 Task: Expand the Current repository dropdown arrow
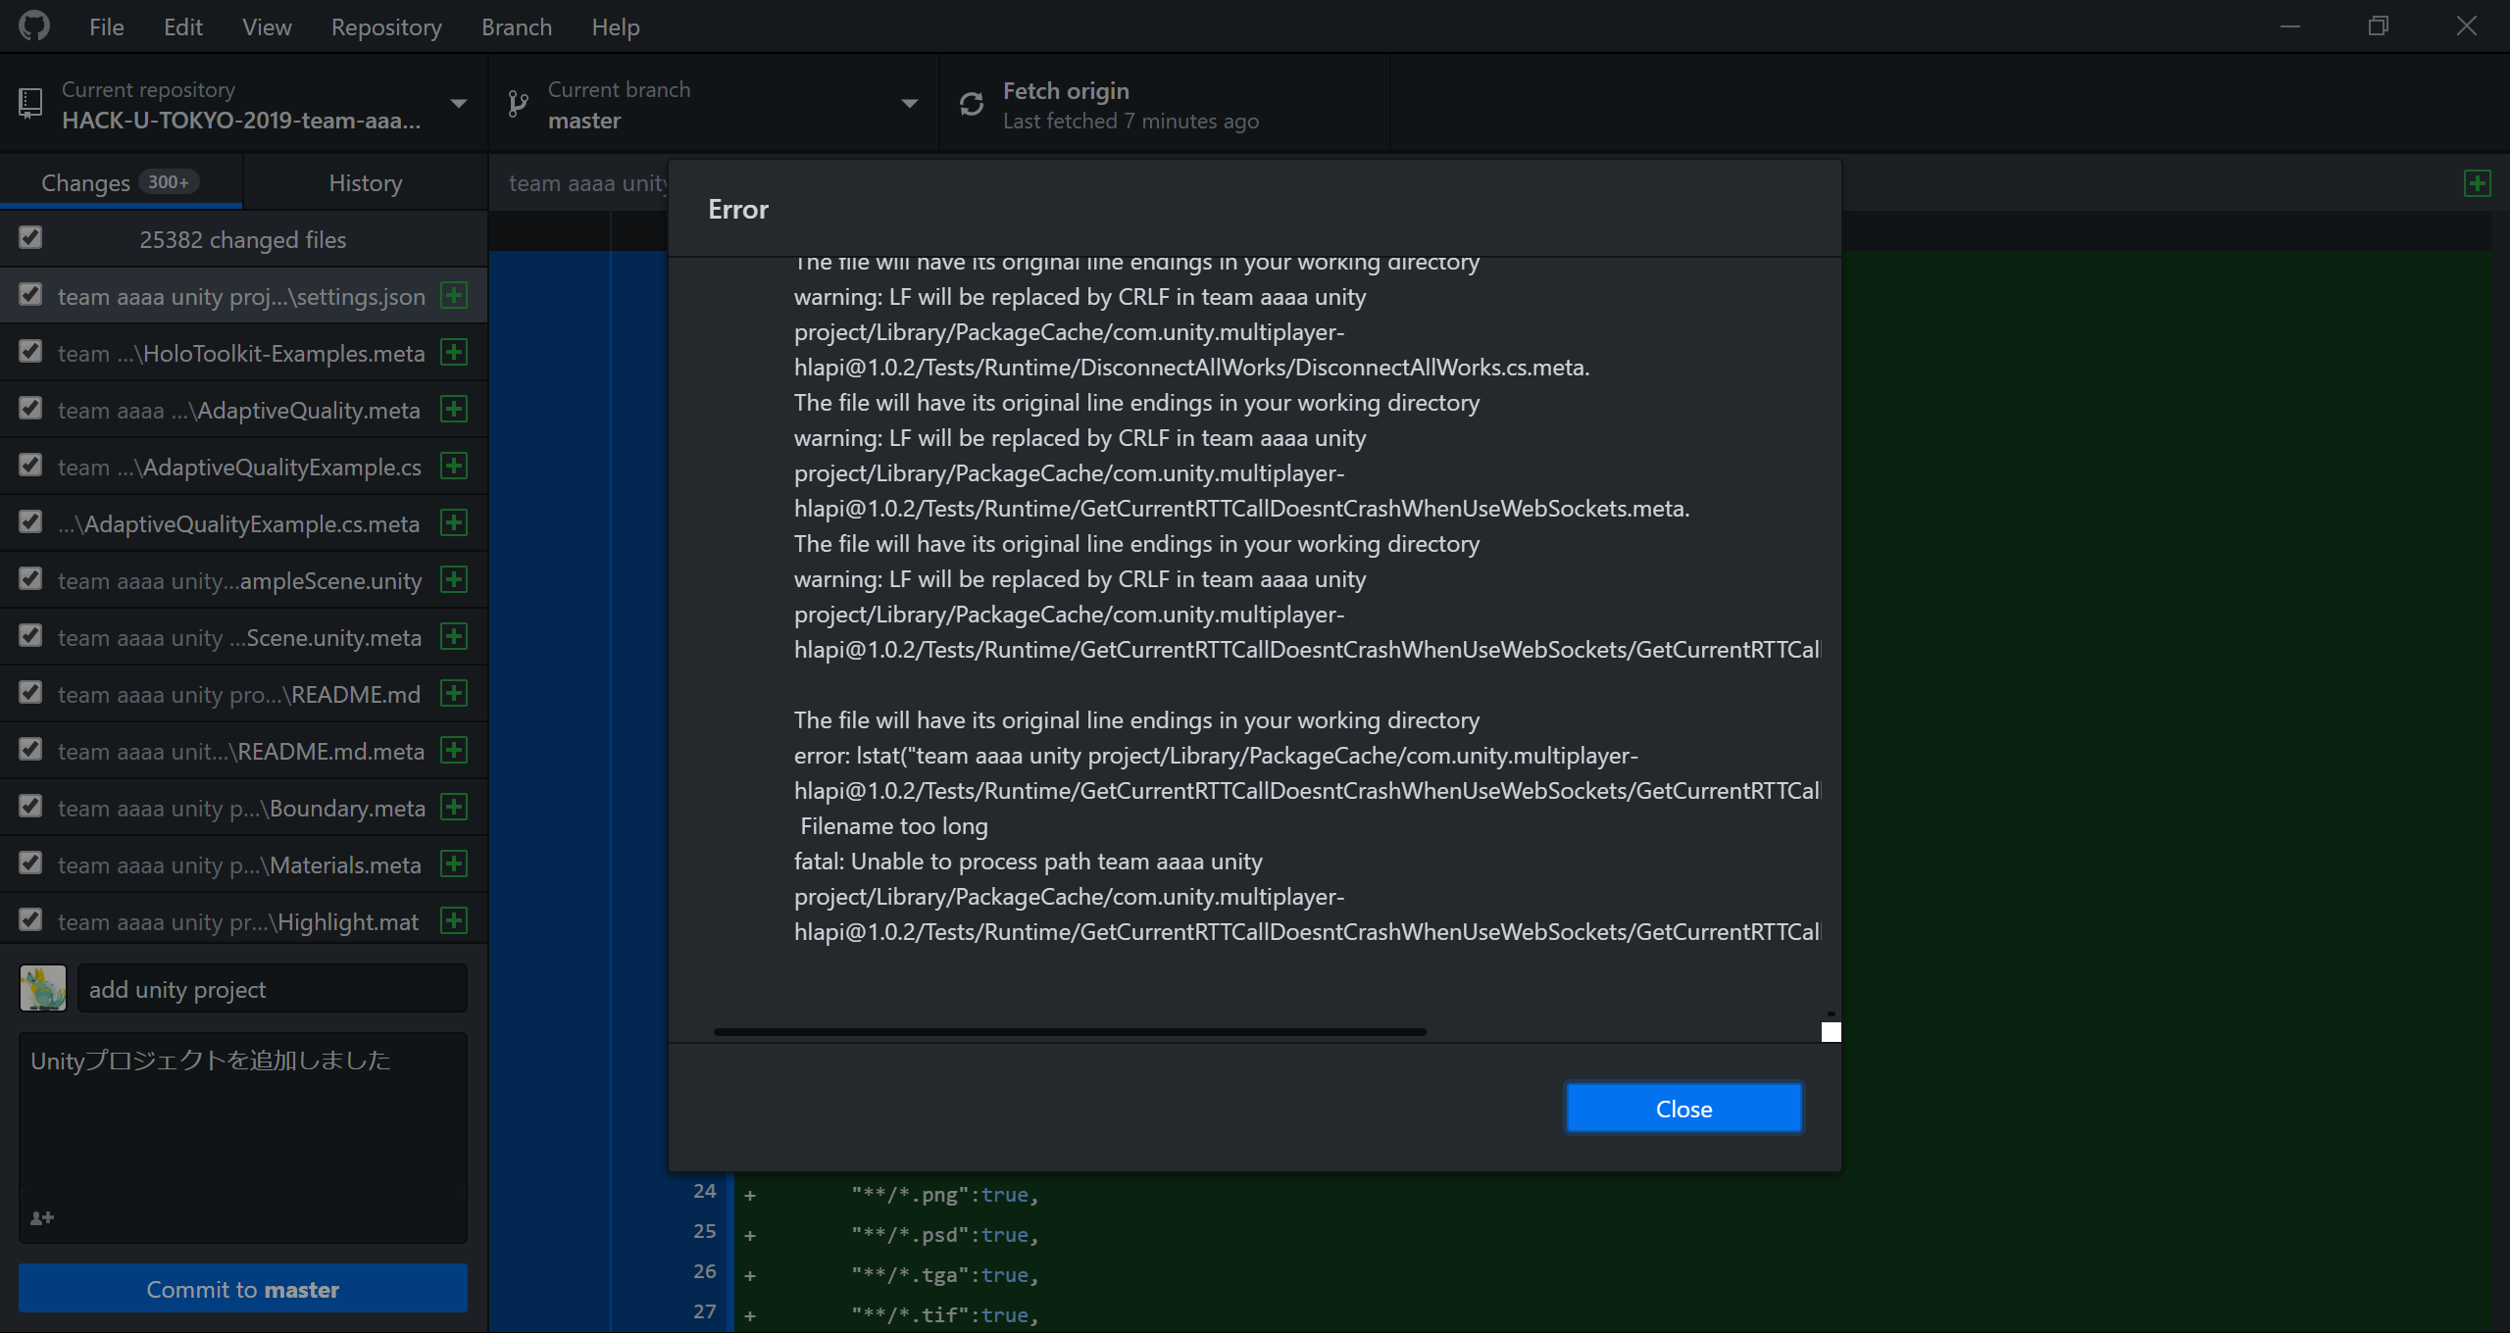458,104
